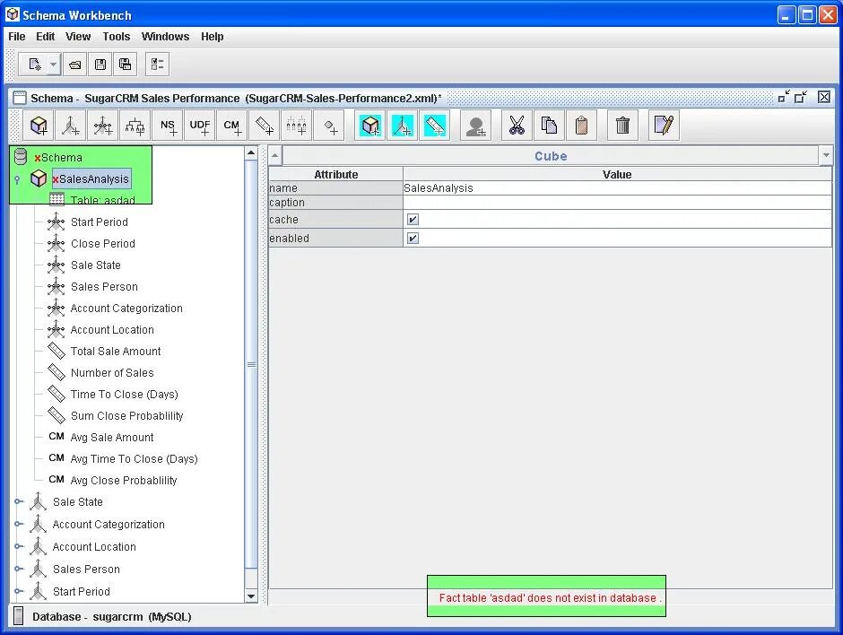Viewport: 843px width, 635px height.
Task: Close the Schema internal window
Action: (823, 97)
